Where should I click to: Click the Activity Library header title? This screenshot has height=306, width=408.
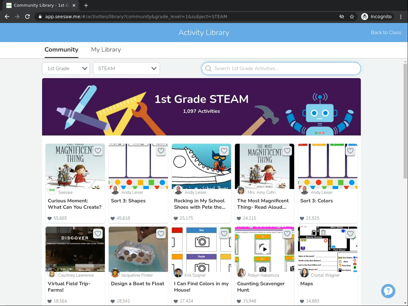[204, 33]
